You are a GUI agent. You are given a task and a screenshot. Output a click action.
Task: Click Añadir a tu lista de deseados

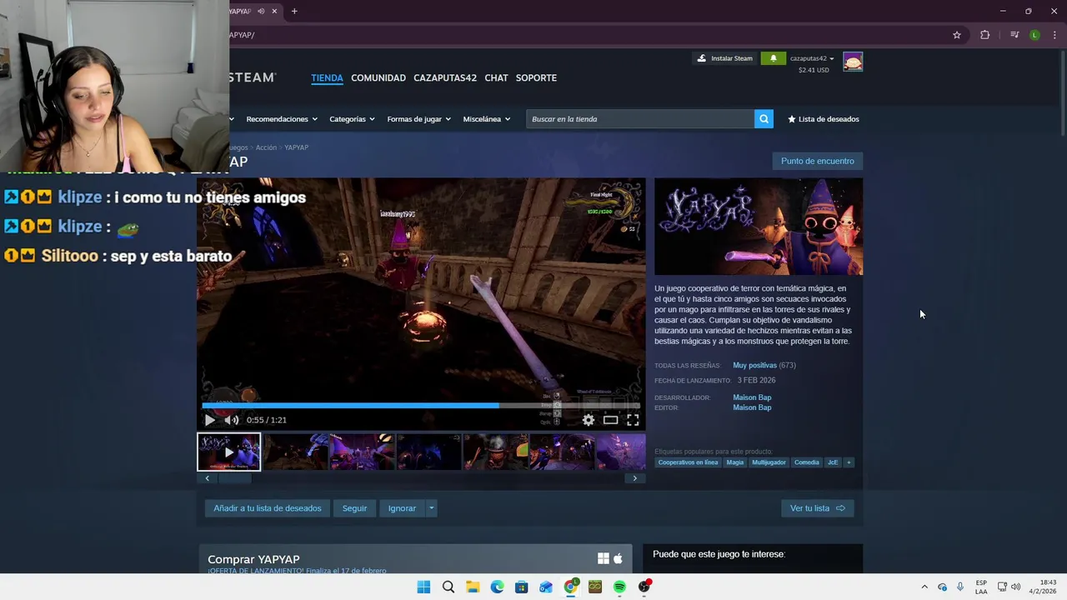[x=268, y=508]
